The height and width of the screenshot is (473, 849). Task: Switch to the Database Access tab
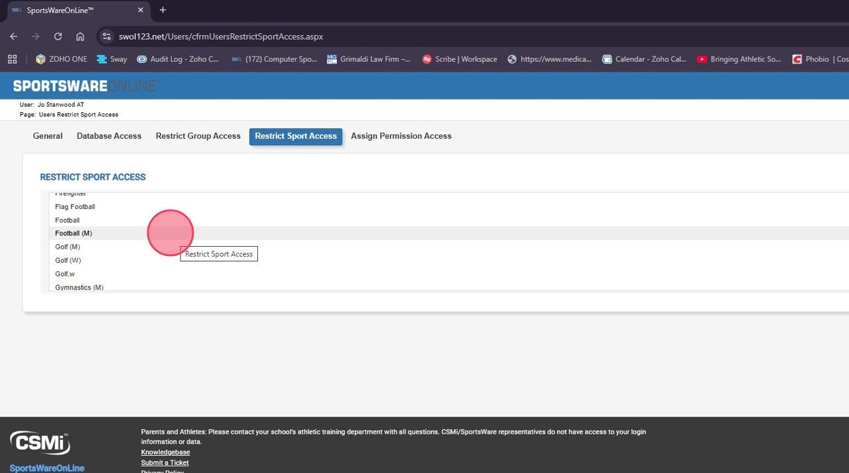point(109,136)
